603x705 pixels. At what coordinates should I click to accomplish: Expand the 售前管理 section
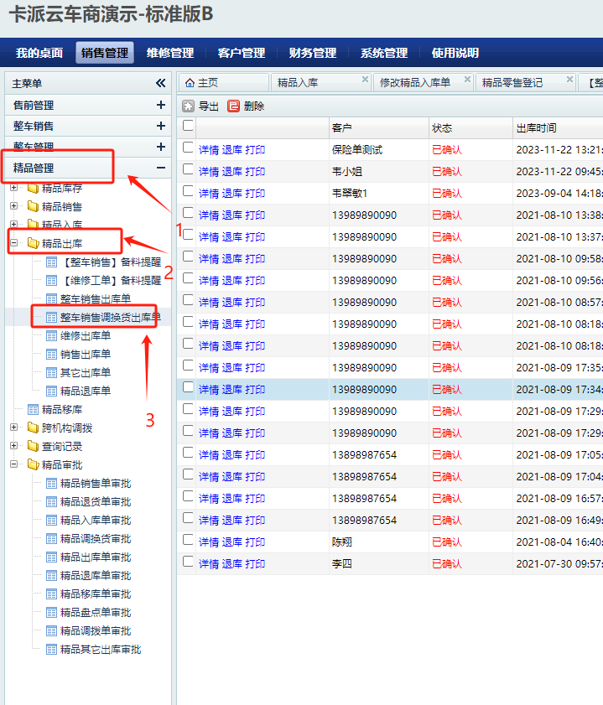(x=160, y=105)
